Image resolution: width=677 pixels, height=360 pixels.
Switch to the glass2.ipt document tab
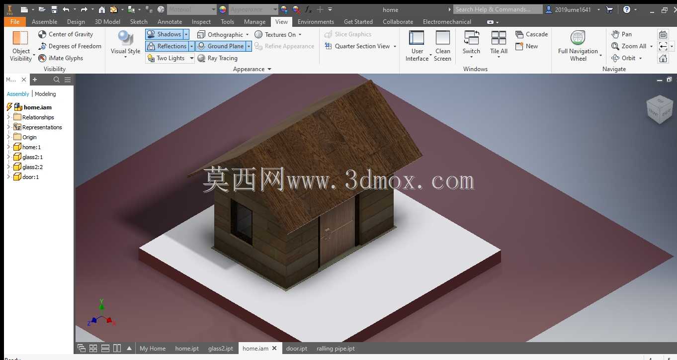pos(221,349)
